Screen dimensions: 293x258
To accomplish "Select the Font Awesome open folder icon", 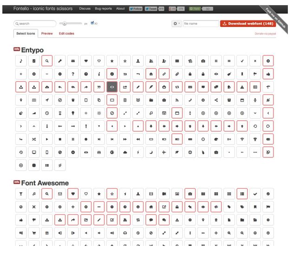I will click(x=255, y=220).
